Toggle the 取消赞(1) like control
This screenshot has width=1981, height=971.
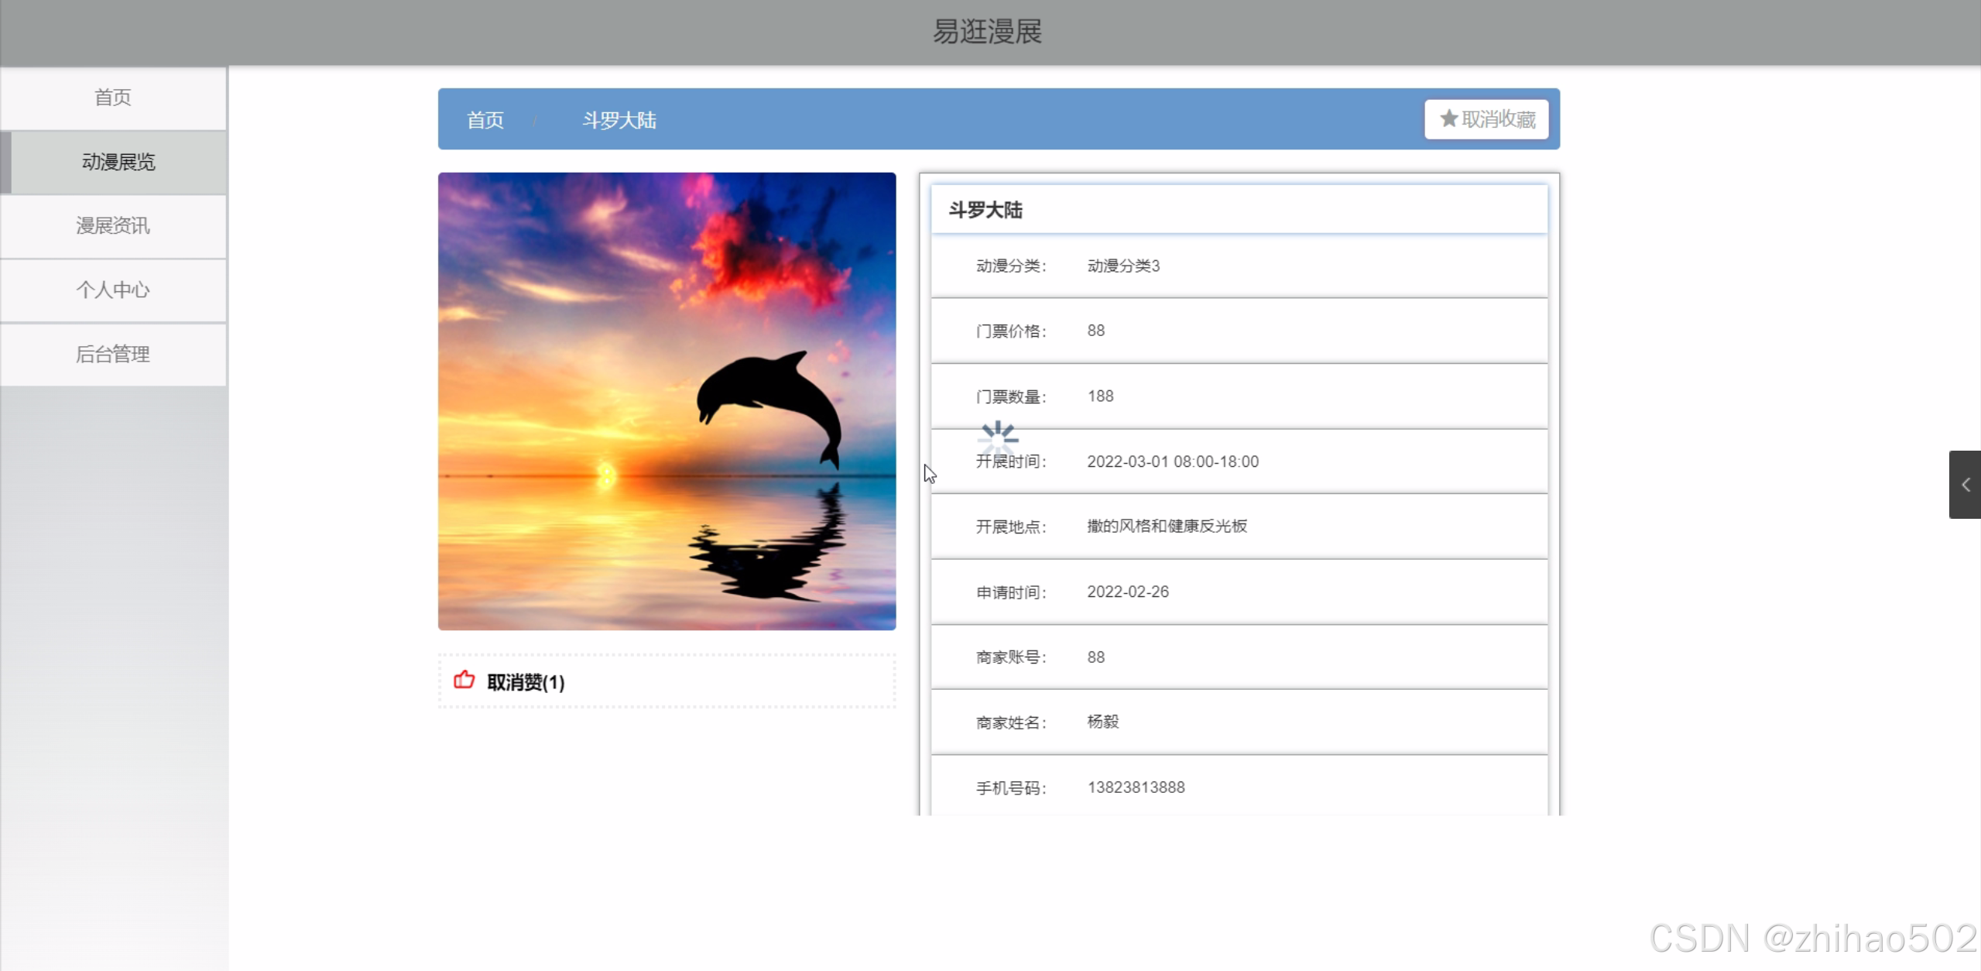tap(525, 682)
